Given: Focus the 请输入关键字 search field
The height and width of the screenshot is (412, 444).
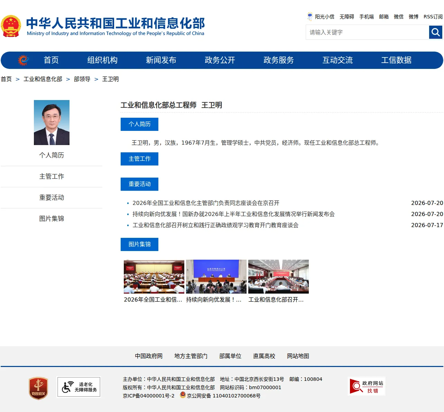Looking at the screenshot, I should click(368, 32).
